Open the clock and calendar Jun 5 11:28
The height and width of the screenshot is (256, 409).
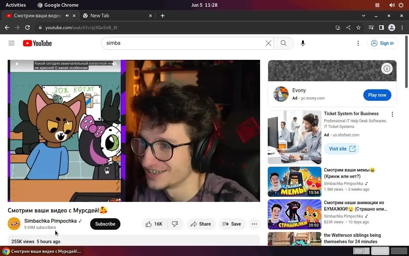click(204, 5)
